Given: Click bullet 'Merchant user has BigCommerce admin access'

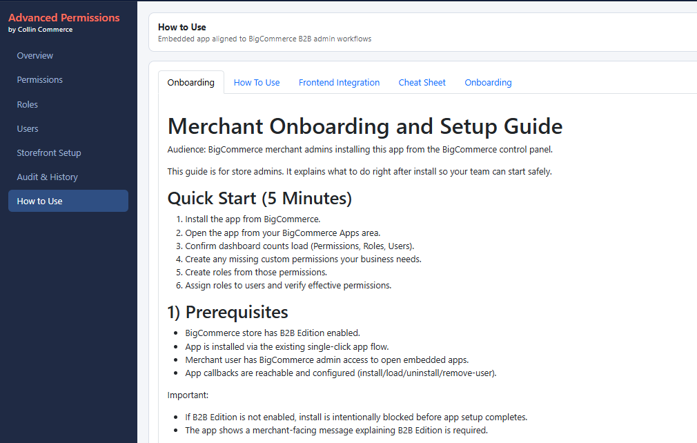Looking at the screenshot, I should coord(326,360).
